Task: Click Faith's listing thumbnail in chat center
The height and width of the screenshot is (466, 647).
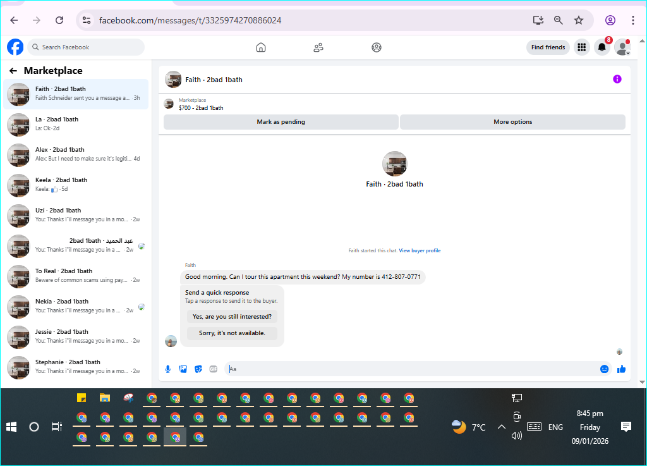Action: tap(394, 164)
